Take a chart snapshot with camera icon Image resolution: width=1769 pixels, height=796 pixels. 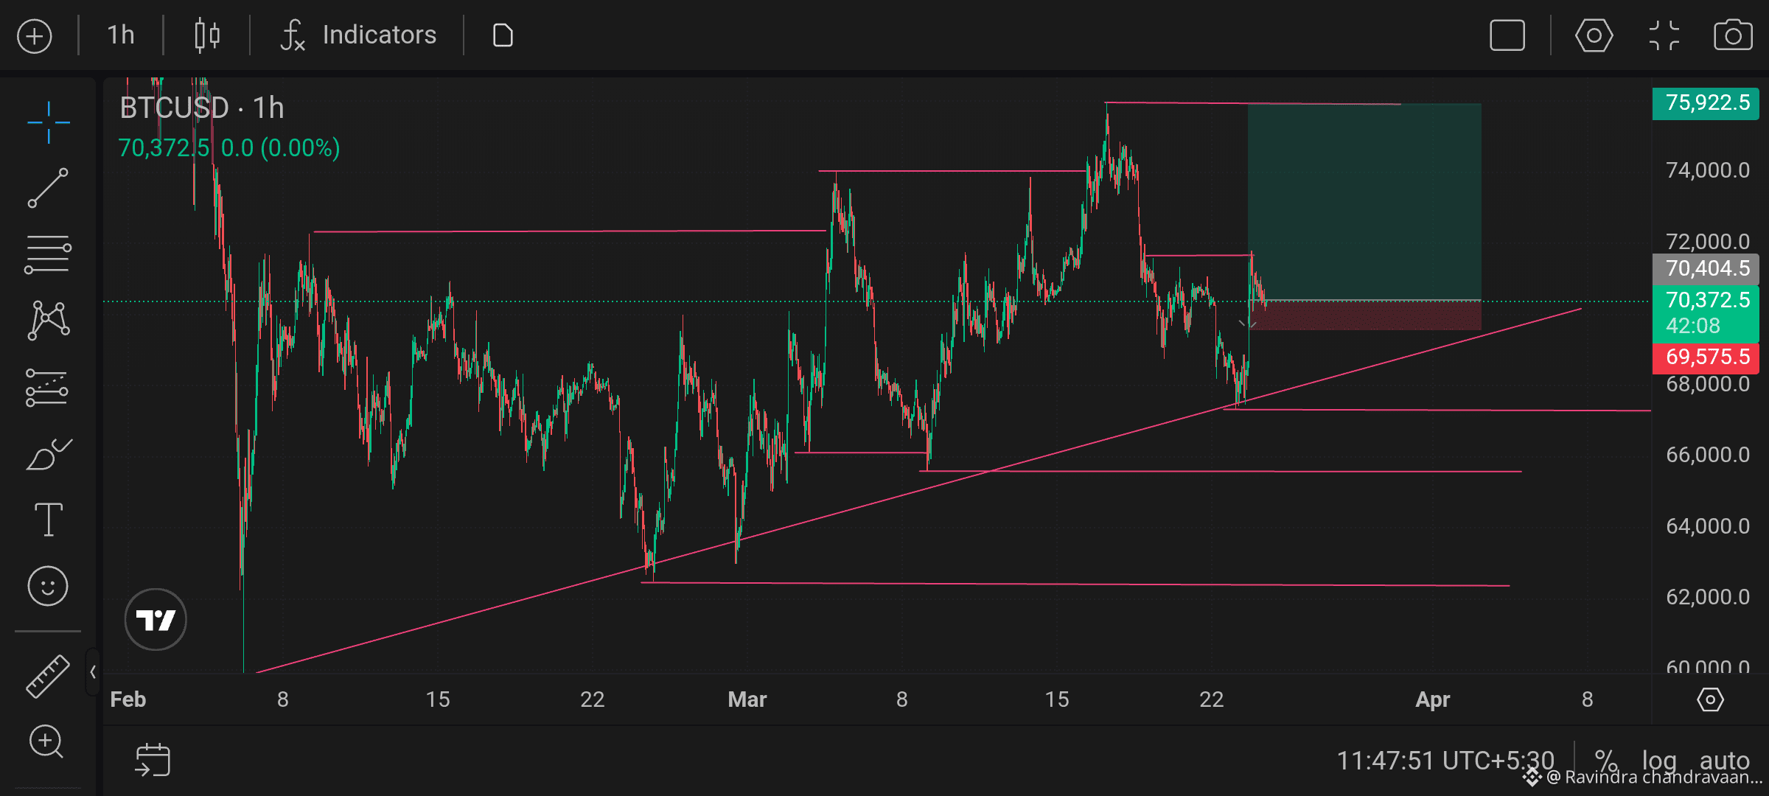point(1733,35)
